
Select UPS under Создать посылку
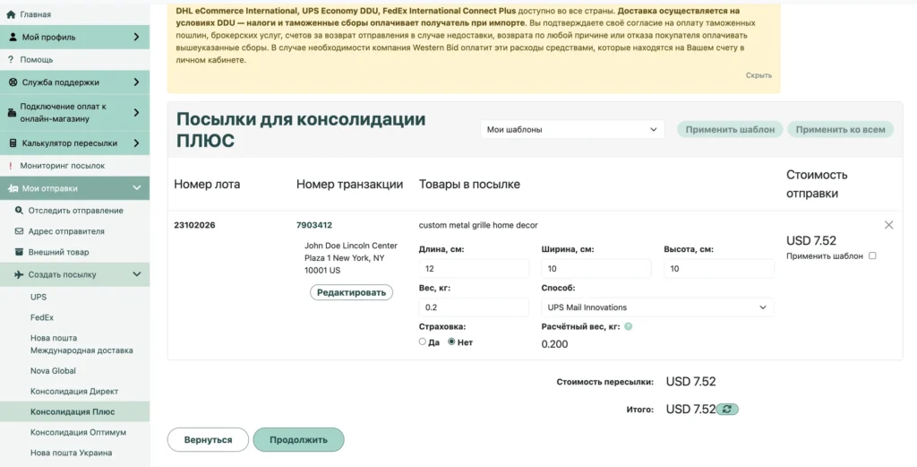tap(39, 297)
